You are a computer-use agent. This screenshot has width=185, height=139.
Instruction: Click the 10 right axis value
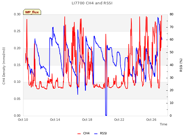pos(171,103)
